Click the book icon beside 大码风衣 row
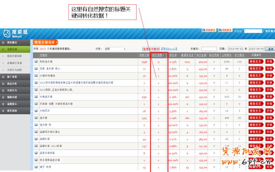 pos(36,111)
